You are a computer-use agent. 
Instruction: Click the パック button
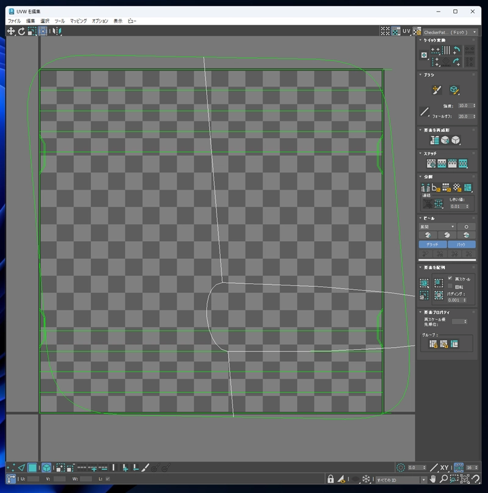tap(461, 244)
